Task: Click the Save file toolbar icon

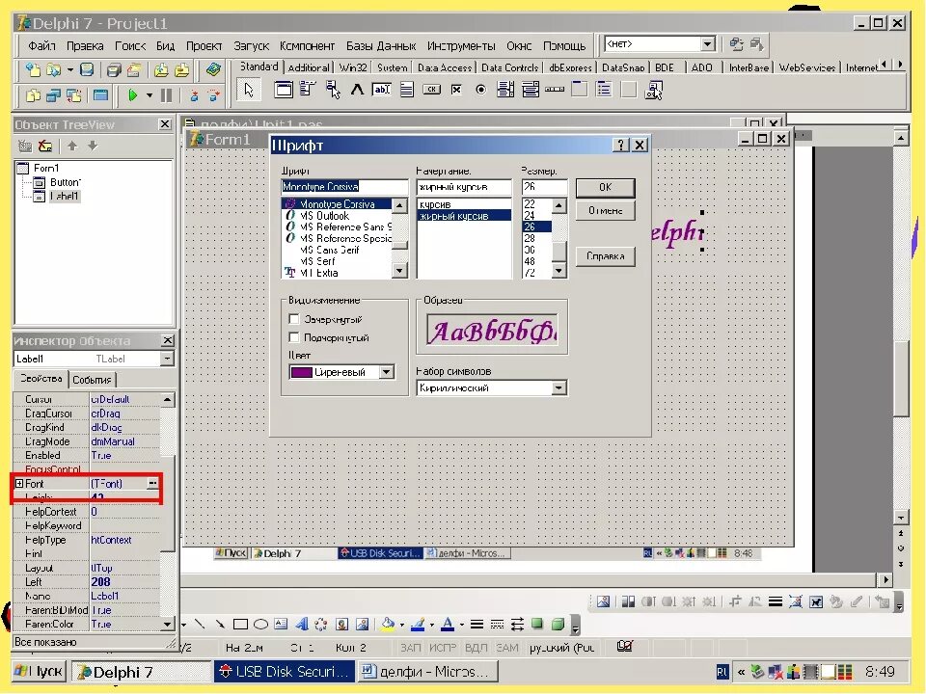Action: click(x=87, y=70)
